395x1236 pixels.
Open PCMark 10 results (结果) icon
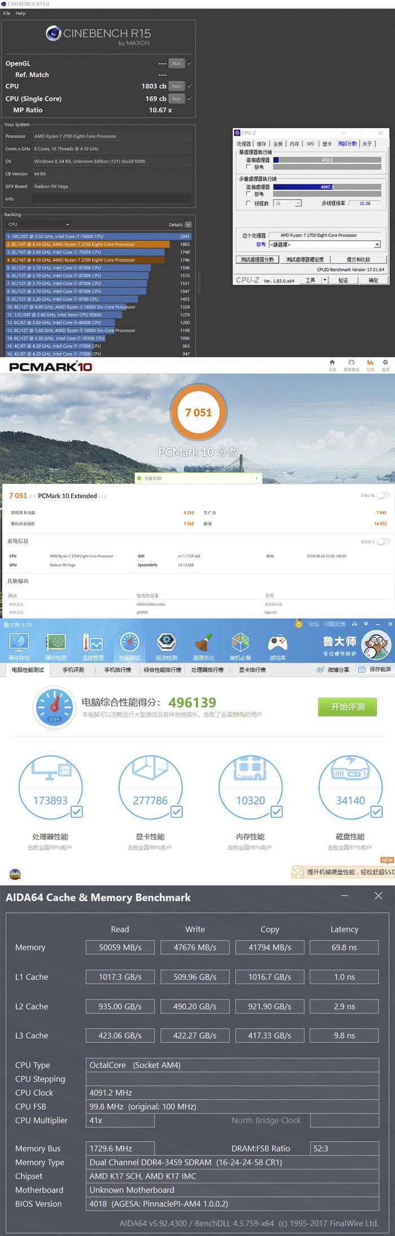(370, 363)
